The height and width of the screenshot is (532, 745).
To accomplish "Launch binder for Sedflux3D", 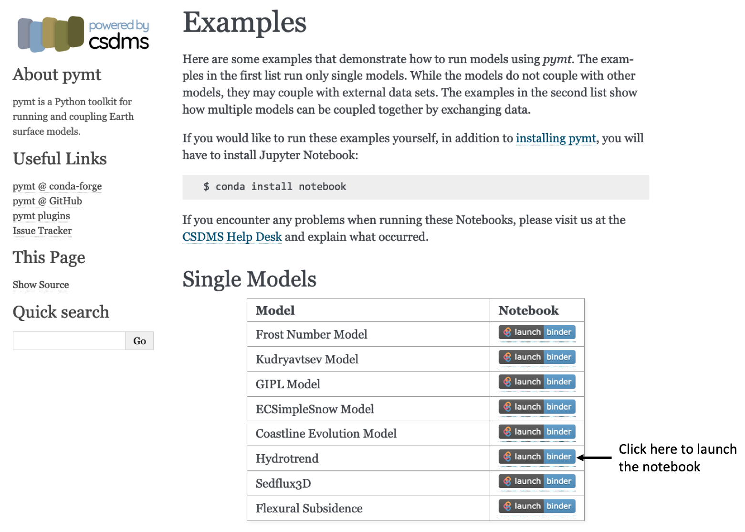I will coord(537,481).
